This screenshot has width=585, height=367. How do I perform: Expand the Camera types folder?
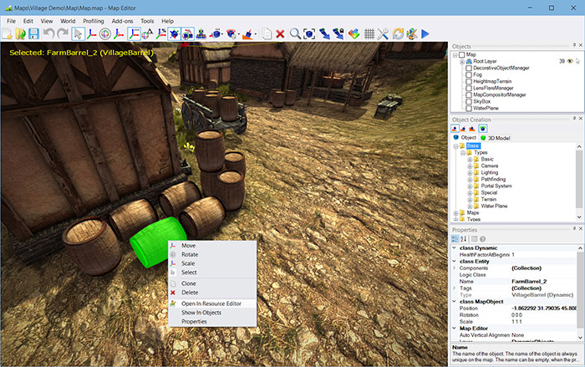click(470, 166)
